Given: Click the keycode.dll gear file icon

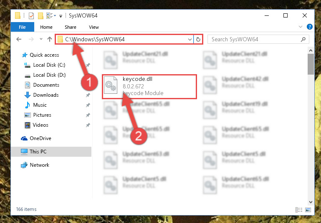Looking at the screenshot, I should [111, 85].
